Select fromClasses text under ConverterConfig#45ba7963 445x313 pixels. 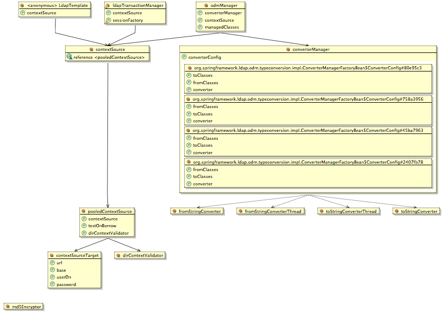[x=206, y=138]
